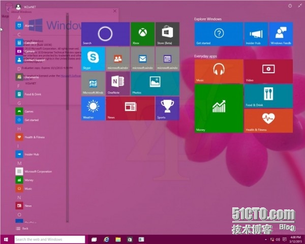Open the Weather tile
The width and height of the screenshot is (305, 244).
[93, 108]
